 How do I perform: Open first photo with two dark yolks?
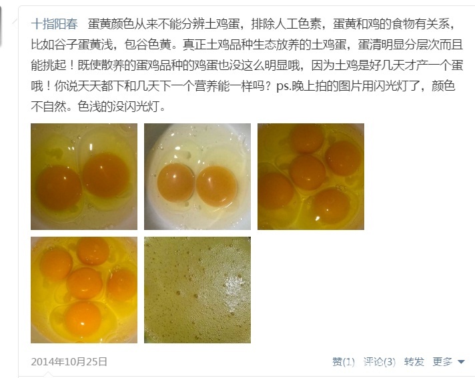tap(84, 177)
